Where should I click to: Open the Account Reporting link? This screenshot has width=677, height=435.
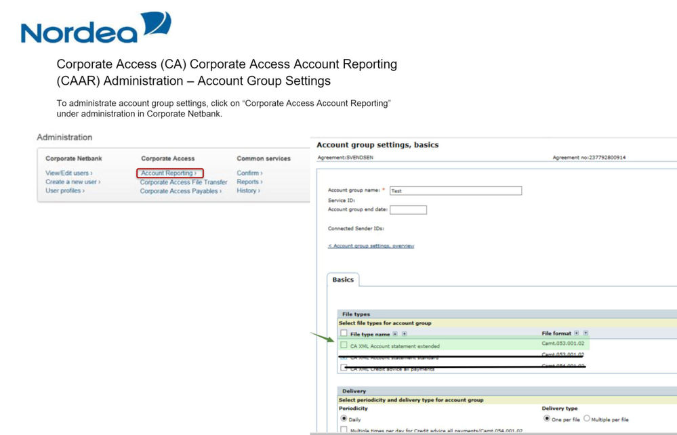(169, 173)
